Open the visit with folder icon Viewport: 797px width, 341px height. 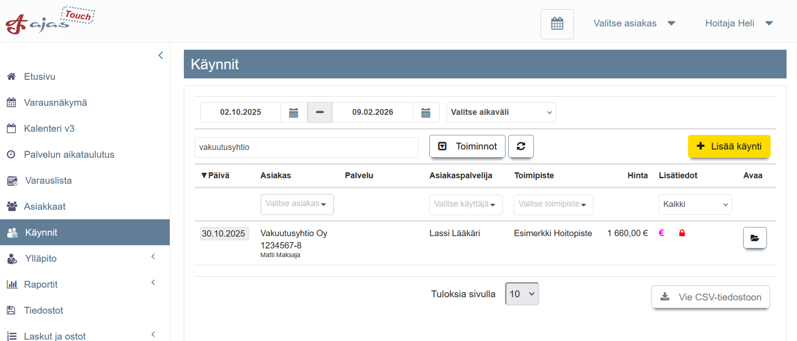tap(755, 238)
